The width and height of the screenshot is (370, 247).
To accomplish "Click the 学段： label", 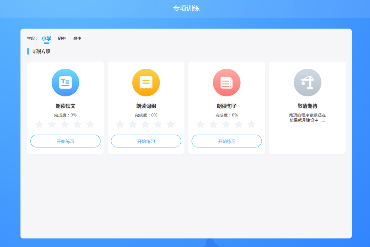I will pos(32,38).
